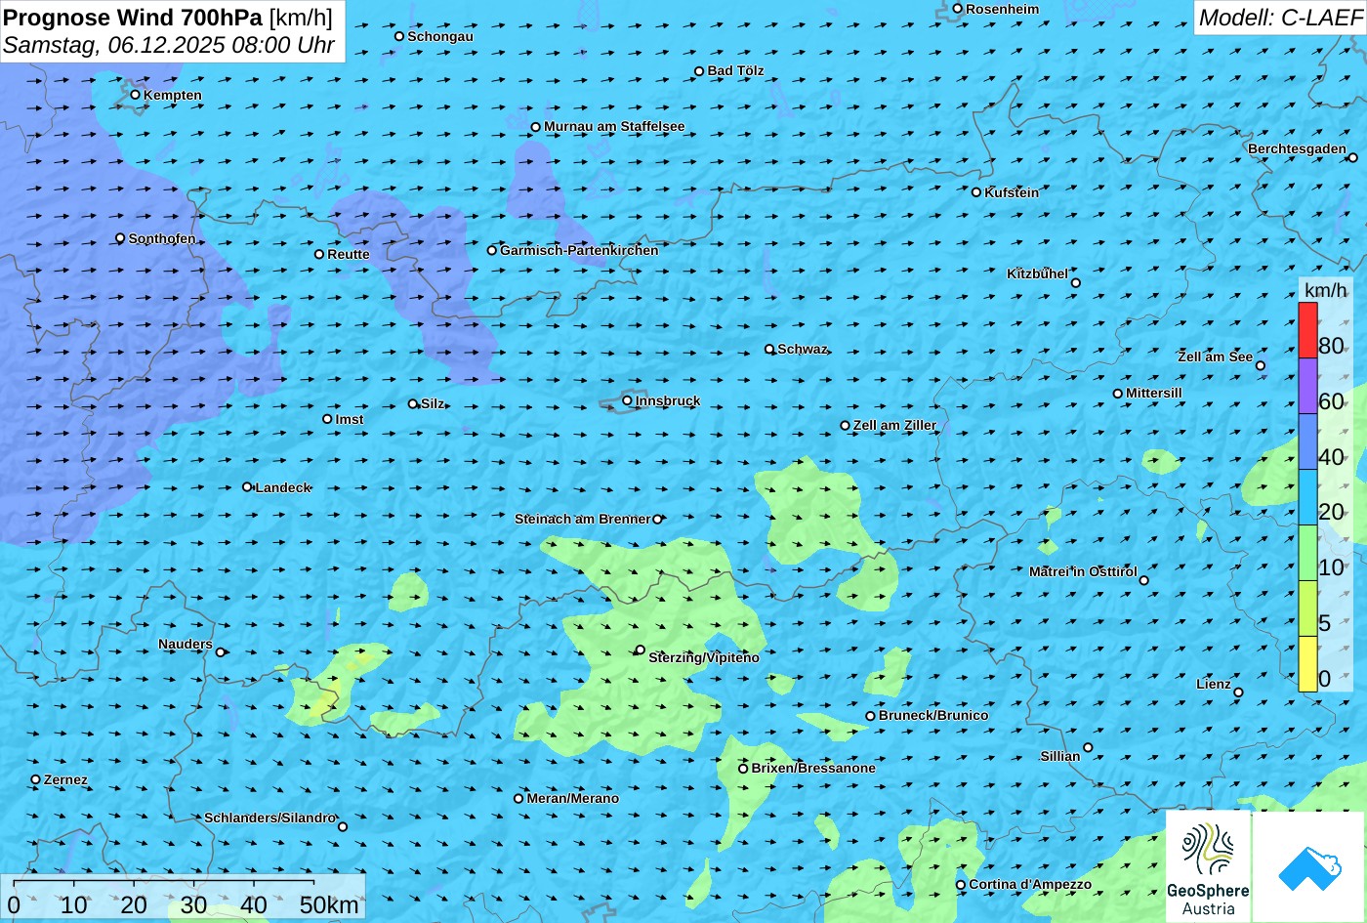Viewport: 1367px width, 923px height.
Task: Click the 'Prognose Wind 700hPa' title
Action: click(x=133, y=18)
